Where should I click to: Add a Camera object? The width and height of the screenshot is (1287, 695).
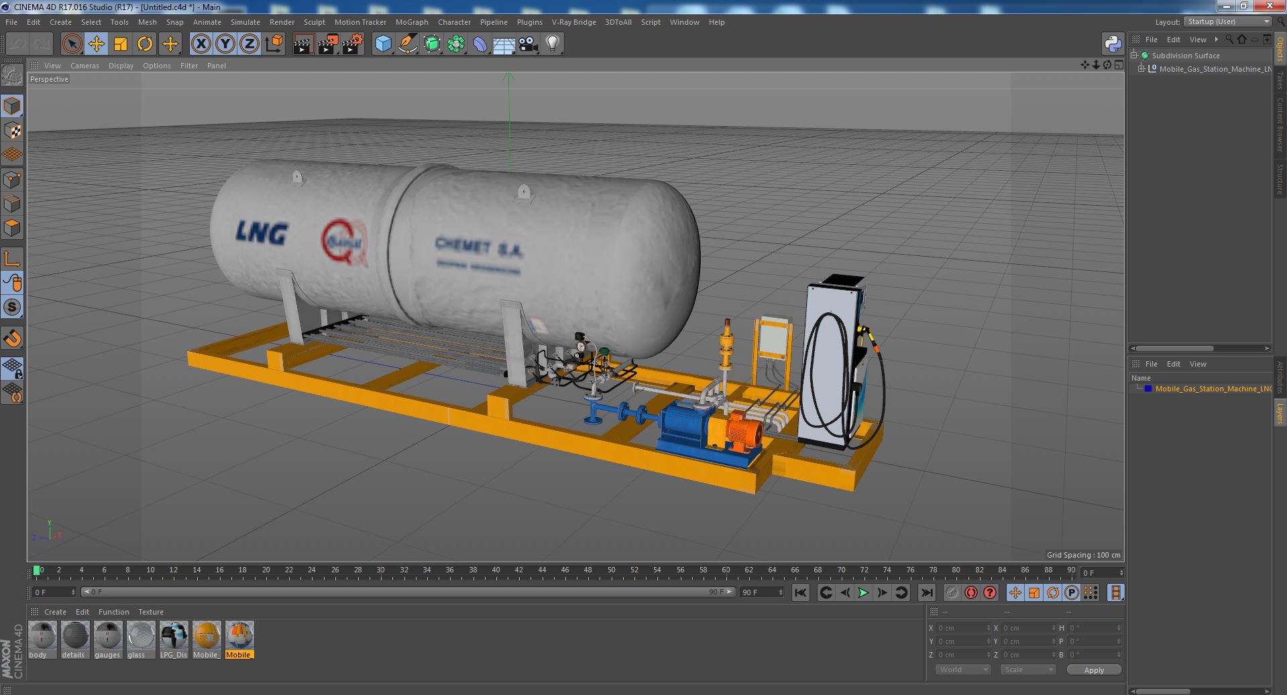coord(528,44)
